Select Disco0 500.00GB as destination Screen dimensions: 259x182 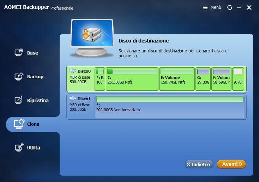click(x=156, y=79)
